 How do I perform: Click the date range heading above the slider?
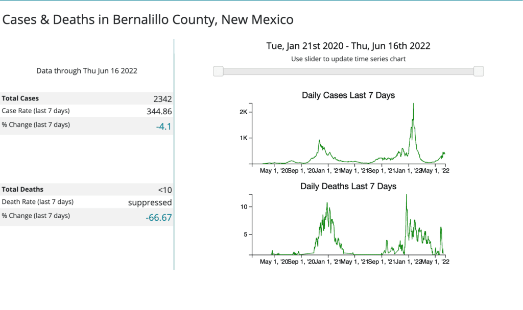point(348,46)
